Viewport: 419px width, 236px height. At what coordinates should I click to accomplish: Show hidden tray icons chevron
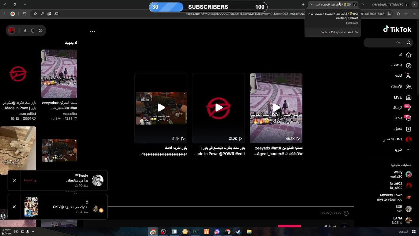(x=33, y=232)
